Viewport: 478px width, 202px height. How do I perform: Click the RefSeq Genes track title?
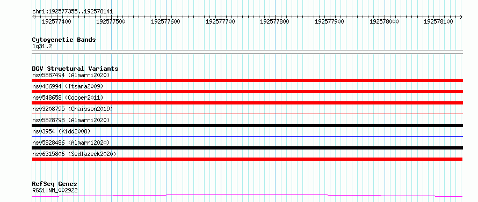54,184
